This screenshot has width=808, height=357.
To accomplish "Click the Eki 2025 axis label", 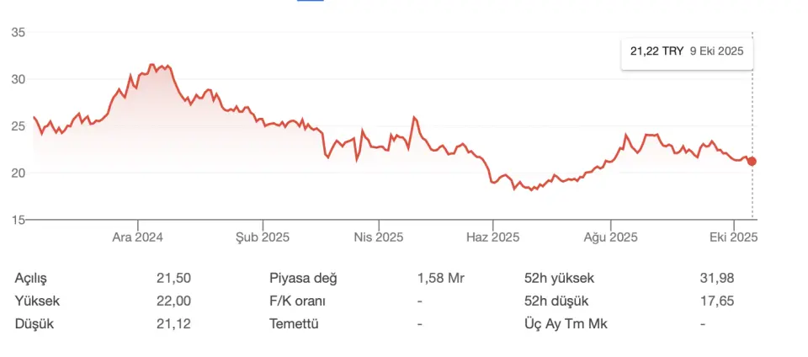I will coord(735,237).
